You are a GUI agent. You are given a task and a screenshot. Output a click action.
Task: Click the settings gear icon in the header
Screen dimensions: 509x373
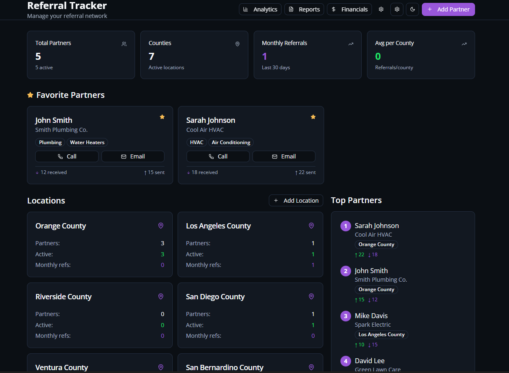coord(381,9)
